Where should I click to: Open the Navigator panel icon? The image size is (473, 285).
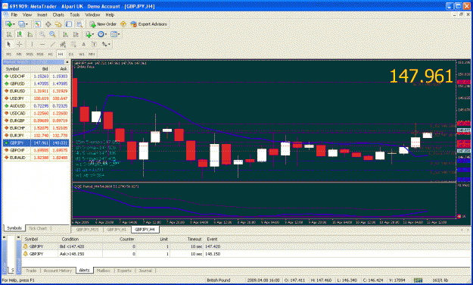58,24
